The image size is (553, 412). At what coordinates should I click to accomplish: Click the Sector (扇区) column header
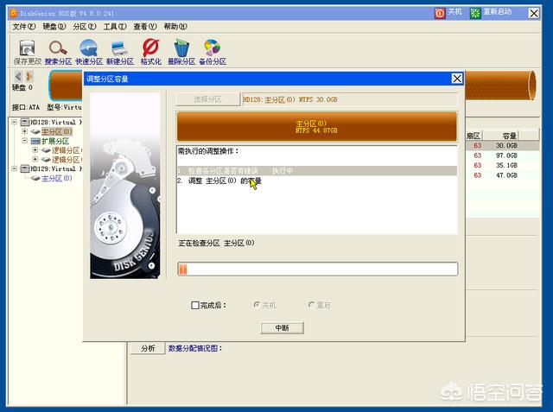[474, 136]
